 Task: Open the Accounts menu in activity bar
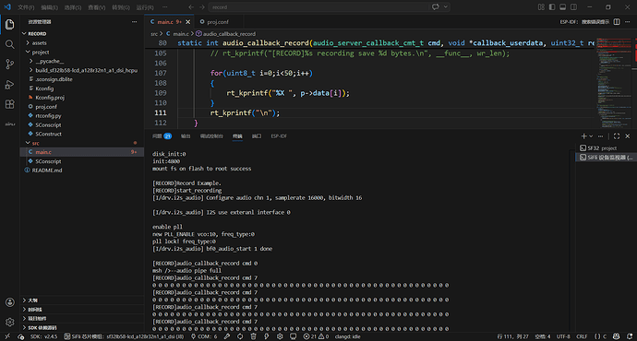click(x=10, y=302)
